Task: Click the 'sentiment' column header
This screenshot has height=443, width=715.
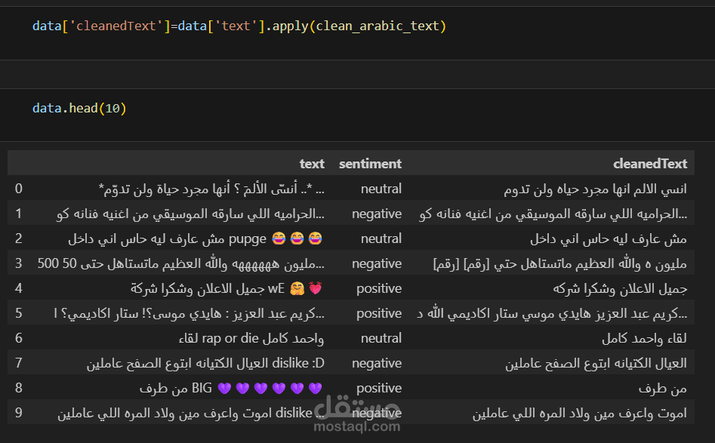Action: click(370, 164)
